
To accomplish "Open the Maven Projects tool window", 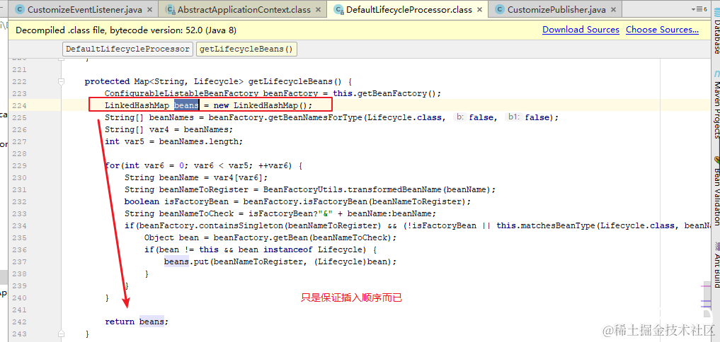I will [x=716, y=110].
